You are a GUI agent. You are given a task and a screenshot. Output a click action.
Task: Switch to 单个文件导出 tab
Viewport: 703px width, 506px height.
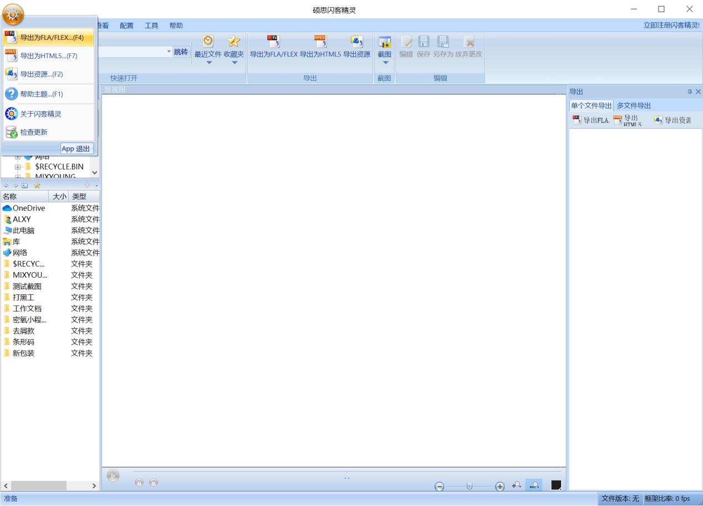[592, 106]
